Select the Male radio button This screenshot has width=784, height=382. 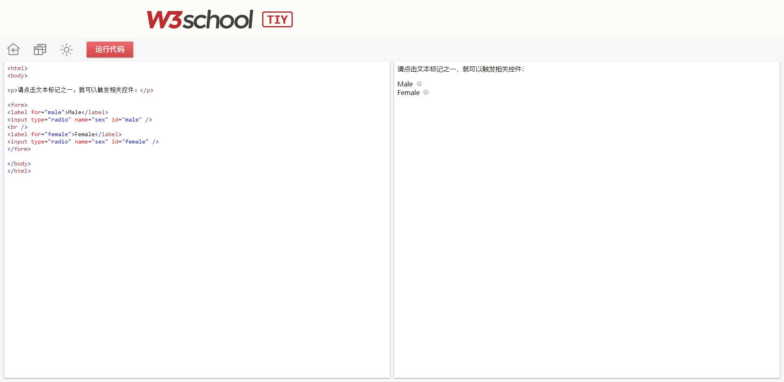tap(419, 84)
